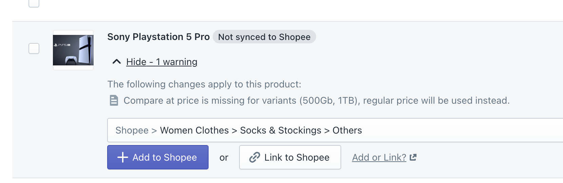563x183 pixels.
Task: Collapse warnings with the chevron up arrow
Action: [x=116, y=62]
